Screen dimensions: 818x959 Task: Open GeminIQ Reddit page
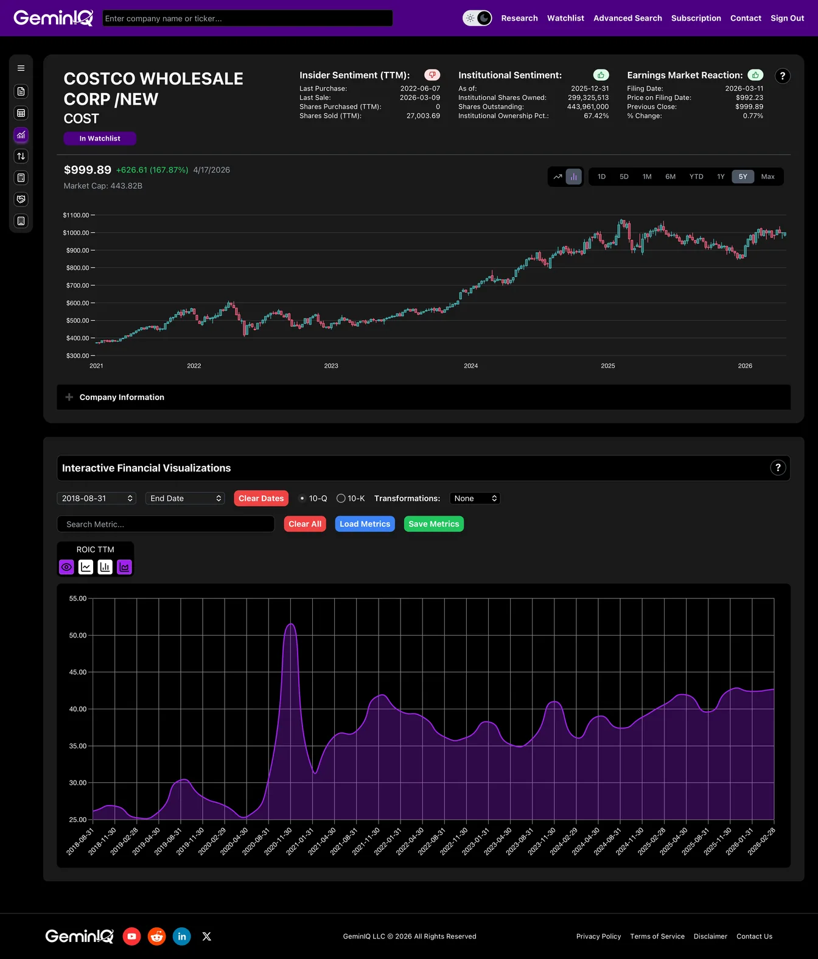coord(157,936)
